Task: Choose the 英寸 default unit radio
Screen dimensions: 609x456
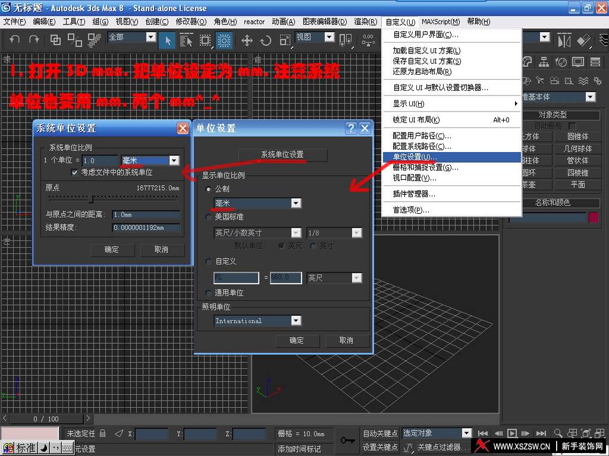Action: (x=313, y=246)
